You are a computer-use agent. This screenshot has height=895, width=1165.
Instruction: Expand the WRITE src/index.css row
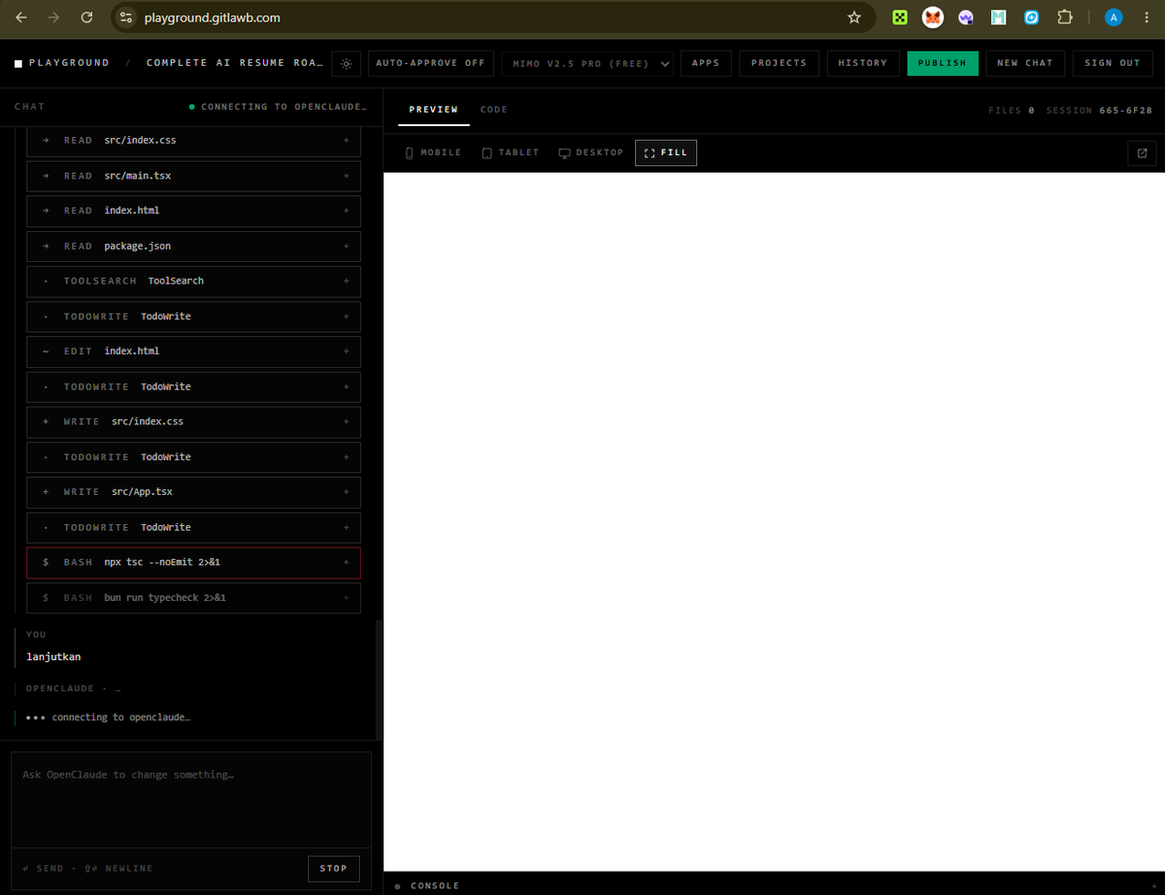[193, 421]
